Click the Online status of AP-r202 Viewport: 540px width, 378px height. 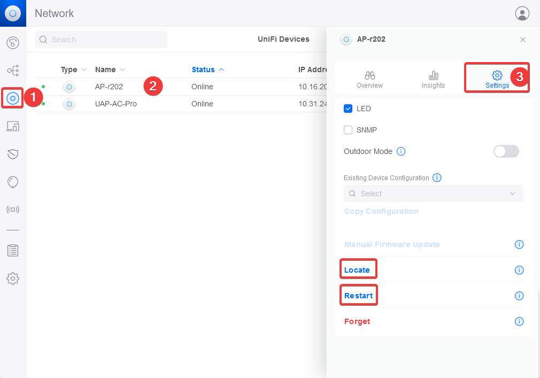[202, 87]
